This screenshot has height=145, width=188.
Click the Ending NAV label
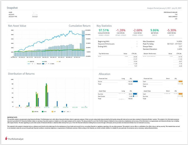[103, 47]
